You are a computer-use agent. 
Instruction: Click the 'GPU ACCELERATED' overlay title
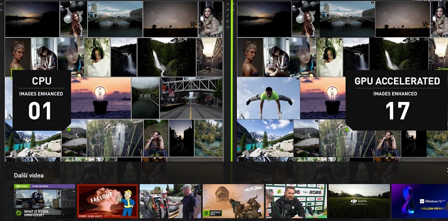click(397, 81)
